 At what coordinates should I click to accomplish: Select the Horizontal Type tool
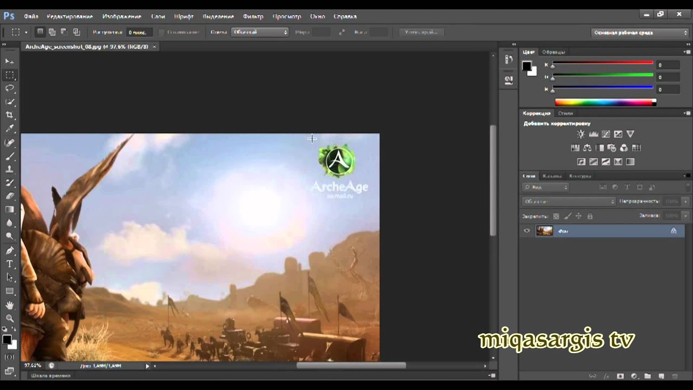10,264
